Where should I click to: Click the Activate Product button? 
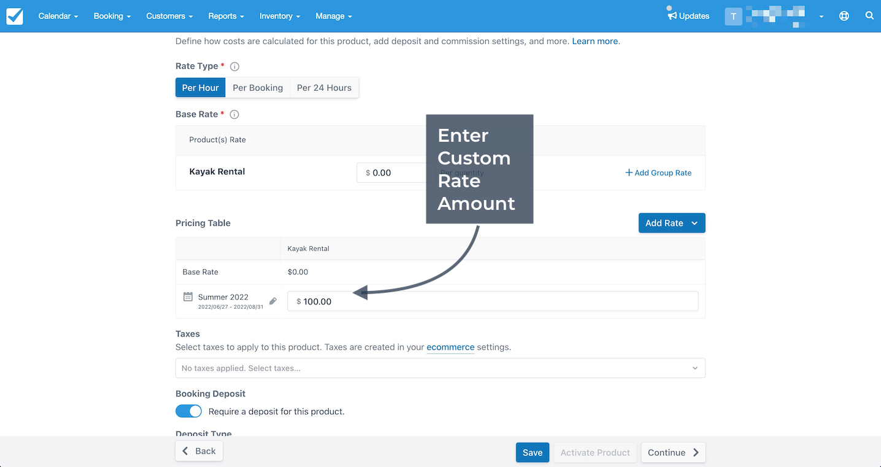595,452
